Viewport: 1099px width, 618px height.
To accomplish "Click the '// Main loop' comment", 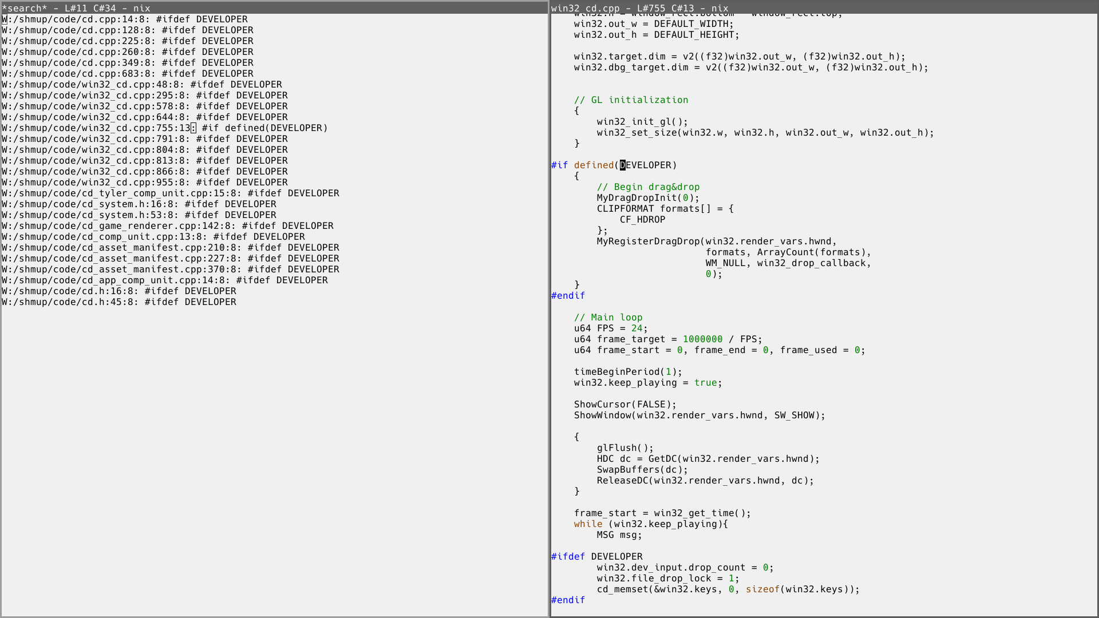I will tap(608, 318).
